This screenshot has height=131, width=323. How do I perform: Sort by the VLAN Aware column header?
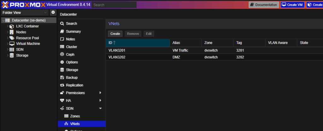pos(281,43)
